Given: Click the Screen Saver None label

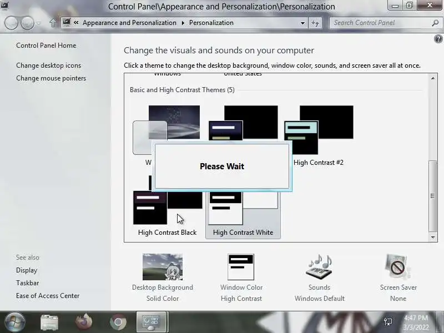Looking at the screenshot, I should 398,293.
